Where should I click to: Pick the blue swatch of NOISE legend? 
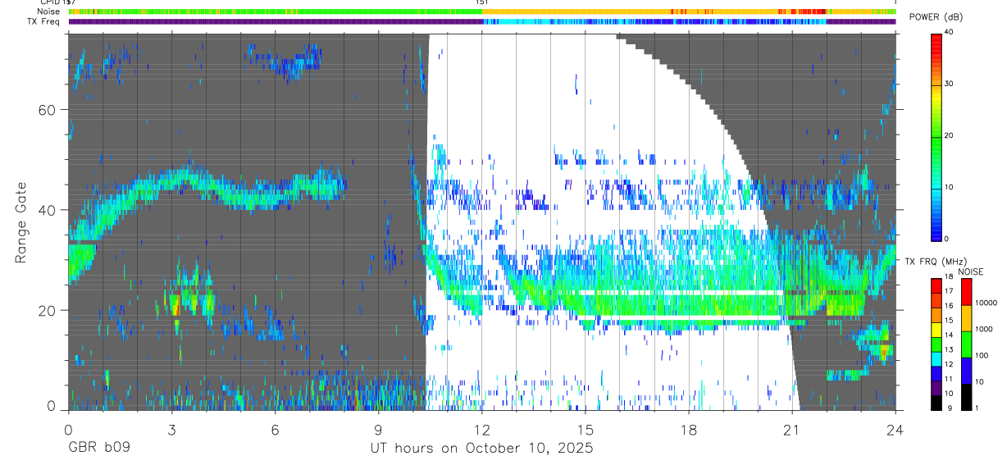[x=967, y=370]
